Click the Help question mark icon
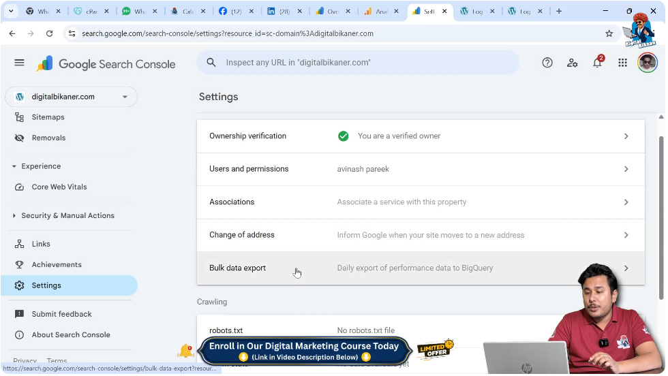This screenshot has width=668, height=376. point(547,63)
